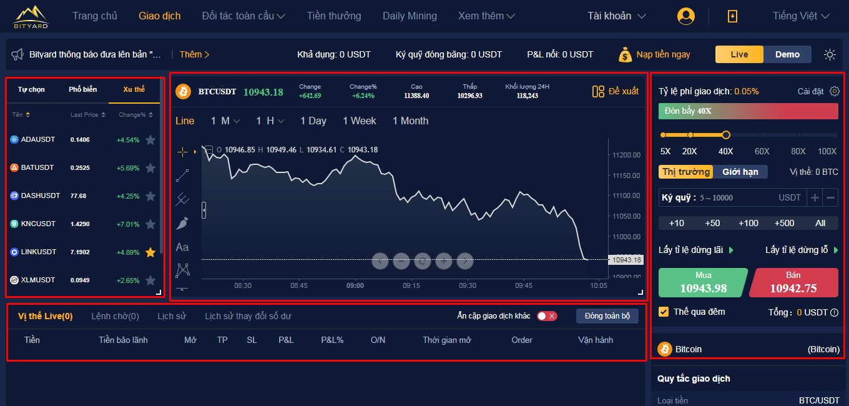This screenshot has width=849, height=406.
Task: Favorite KNCUSDT with its star
Action: (150, 224)
